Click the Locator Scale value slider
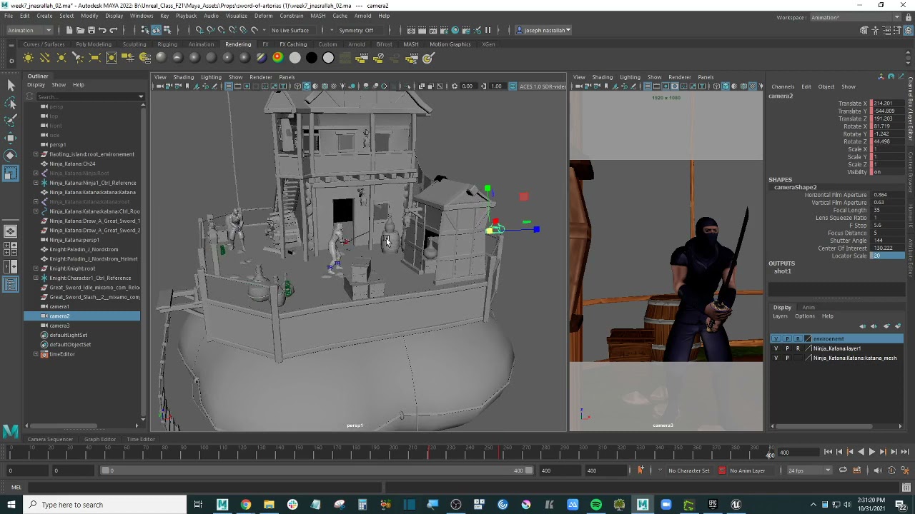 click(x=887, y=256)
